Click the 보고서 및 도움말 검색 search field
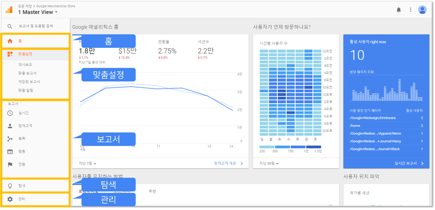435x210 pixels. click(x=36, y=26)
